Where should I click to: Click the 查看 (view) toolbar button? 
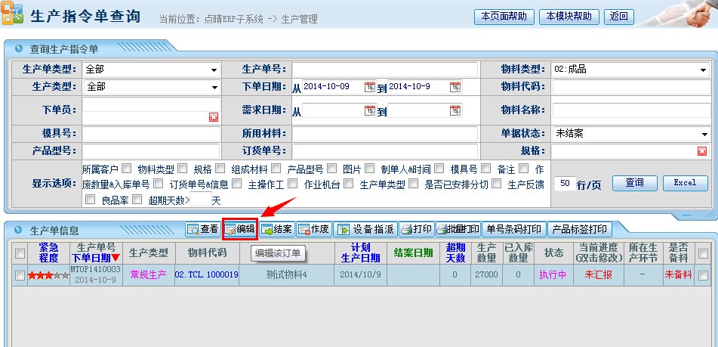tap(202, 229)
